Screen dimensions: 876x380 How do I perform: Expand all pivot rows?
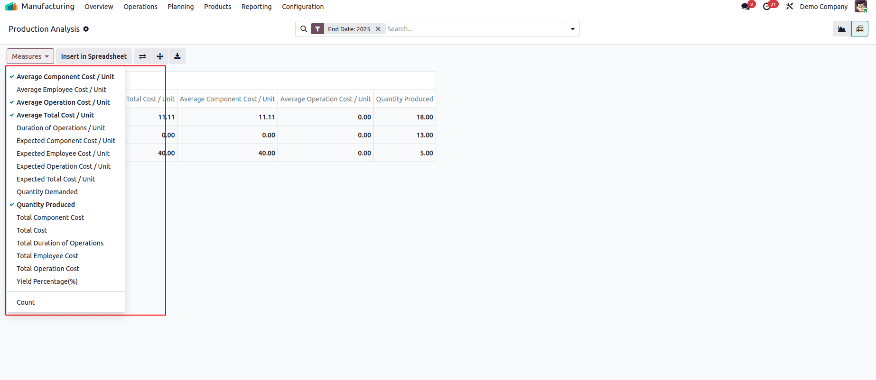pyautogui.click(x=160, y=56)
